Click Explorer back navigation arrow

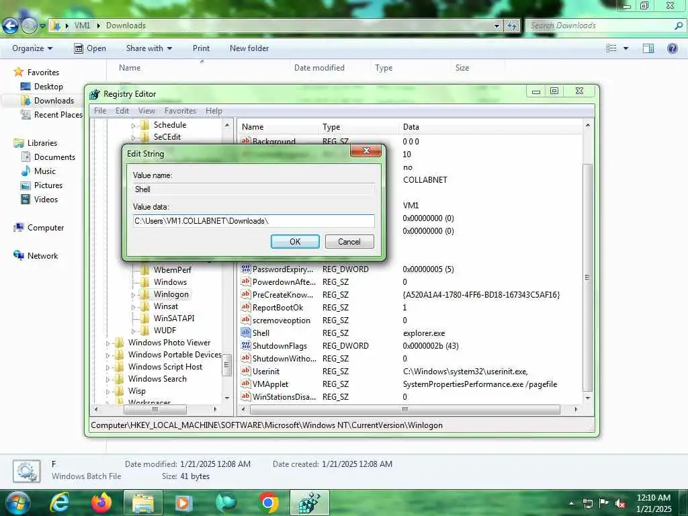coord(11,26)
